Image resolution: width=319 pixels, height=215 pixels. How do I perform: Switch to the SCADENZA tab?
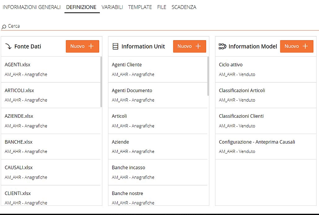pos(184,7)
